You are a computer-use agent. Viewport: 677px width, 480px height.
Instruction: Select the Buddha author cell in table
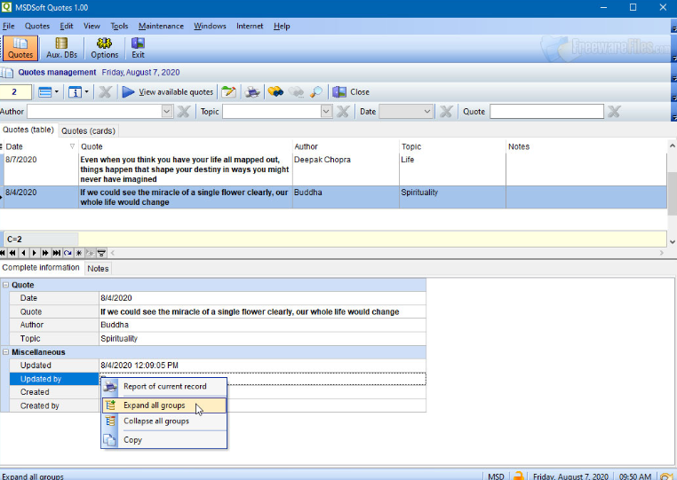346,197
